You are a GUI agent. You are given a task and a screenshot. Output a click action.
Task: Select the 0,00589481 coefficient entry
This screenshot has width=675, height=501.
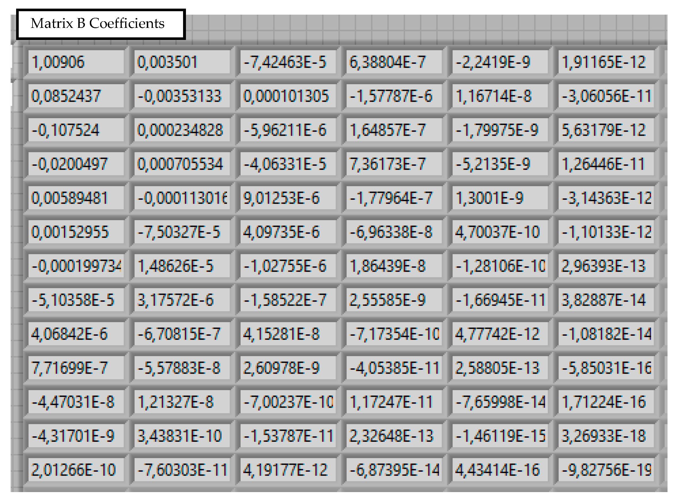point(76,198)
